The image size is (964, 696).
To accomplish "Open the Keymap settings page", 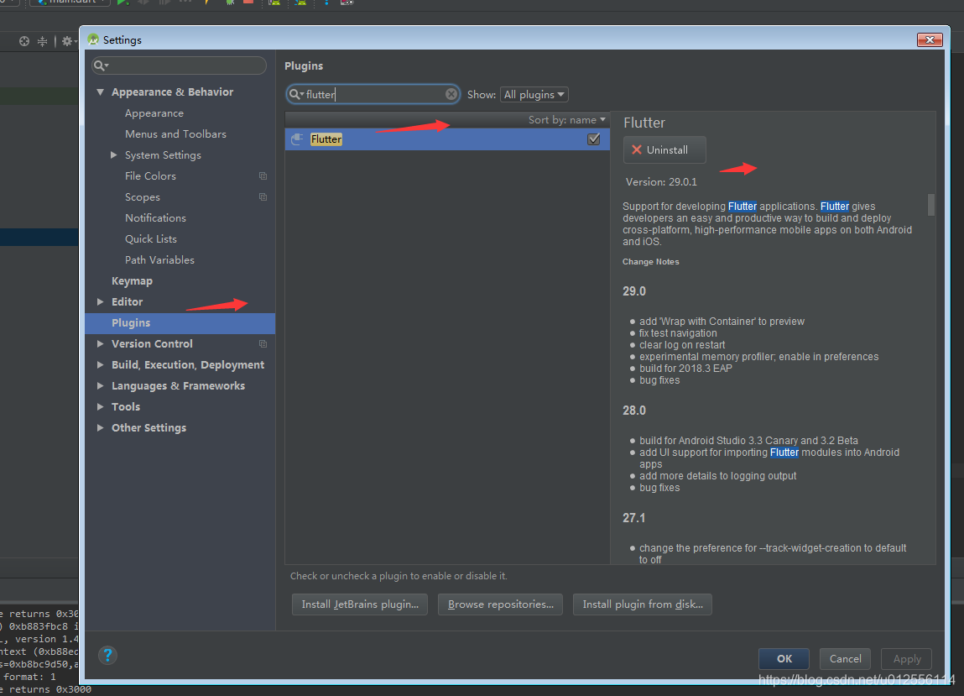I will 132,281.
